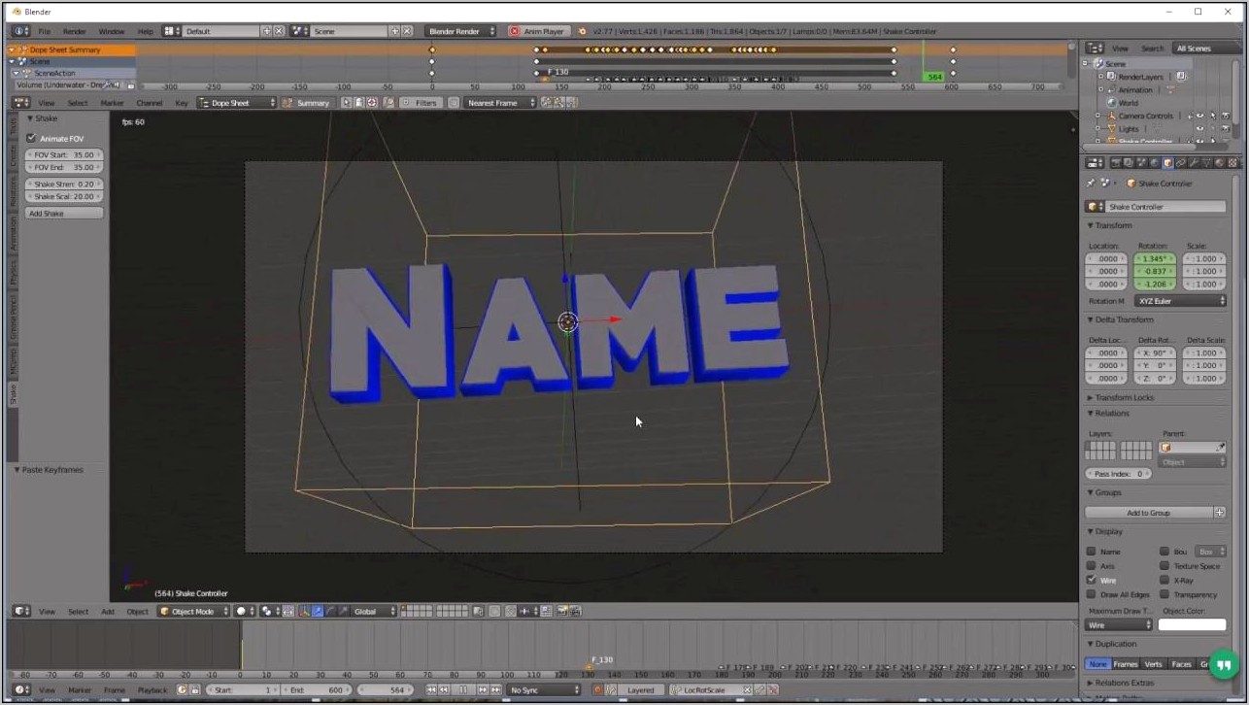This screenshot has height=705, width=1249.
Task: Open the Blender Render engine dropdown
Action: tap(461, 31)
